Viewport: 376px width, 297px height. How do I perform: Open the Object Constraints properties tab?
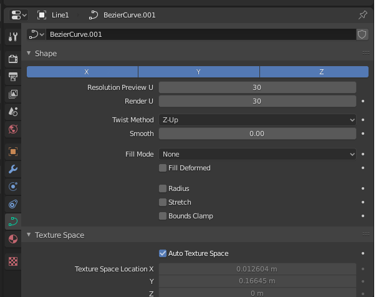pos(13,204)
